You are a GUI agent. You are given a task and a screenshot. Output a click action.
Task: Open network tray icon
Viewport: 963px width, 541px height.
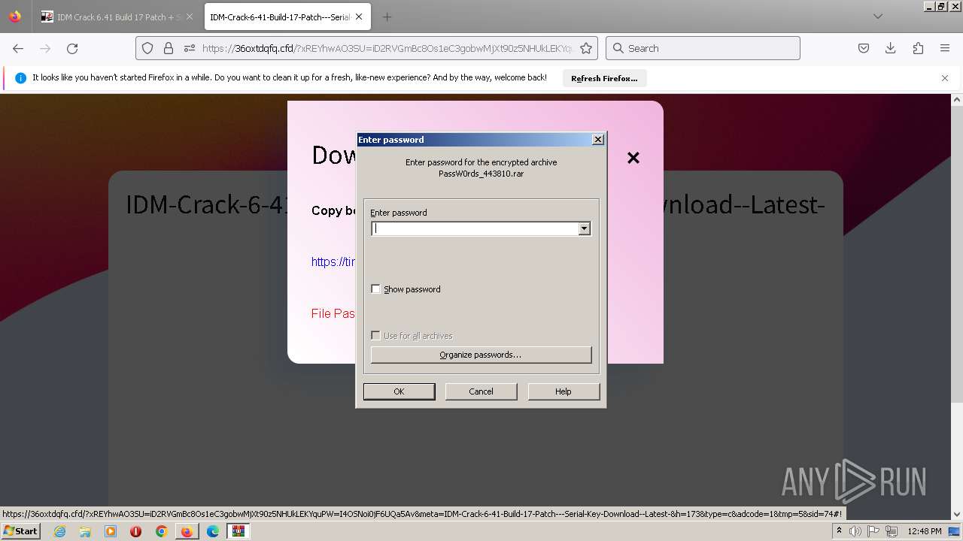(x=892, y=531)
